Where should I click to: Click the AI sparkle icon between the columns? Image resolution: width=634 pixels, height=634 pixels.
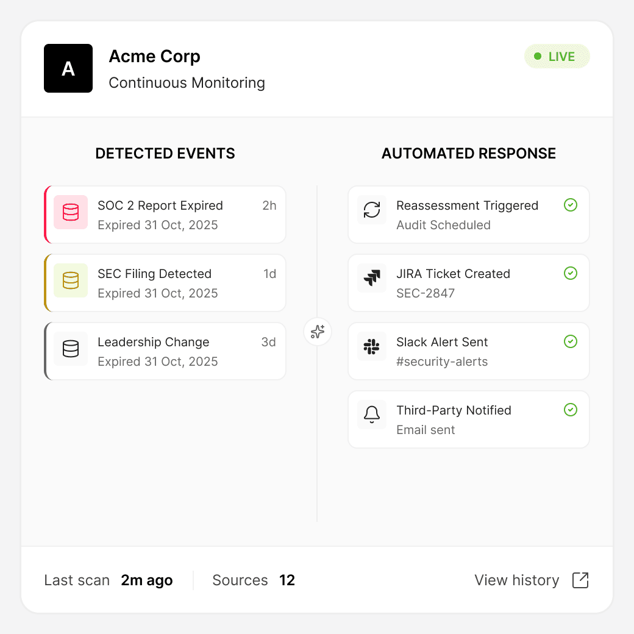(x=317, y=332)
